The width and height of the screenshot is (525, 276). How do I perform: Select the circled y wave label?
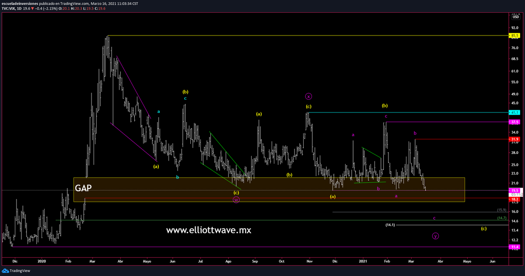[x=435, y=236]
